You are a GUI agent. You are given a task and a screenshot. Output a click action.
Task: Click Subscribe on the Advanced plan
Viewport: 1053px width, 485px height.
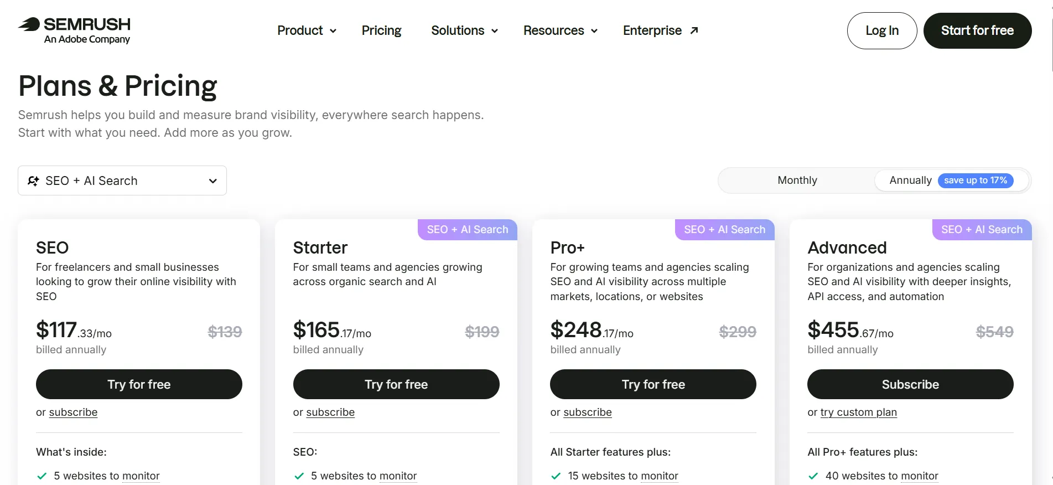910,384
